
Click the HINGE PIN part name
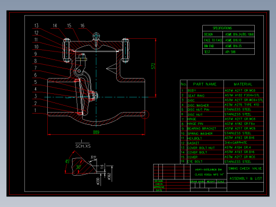coord(195,124)
